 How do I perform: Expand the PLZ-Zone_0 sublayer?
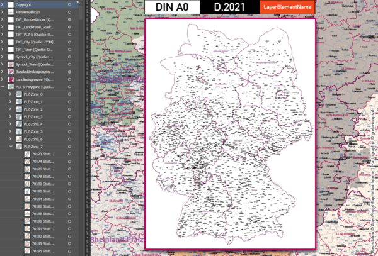click(x=10, y=94)
